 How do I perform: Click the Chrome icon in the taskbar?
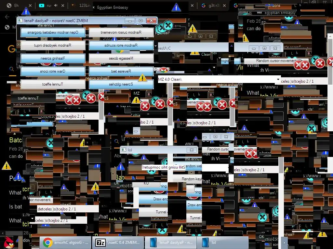47,243
